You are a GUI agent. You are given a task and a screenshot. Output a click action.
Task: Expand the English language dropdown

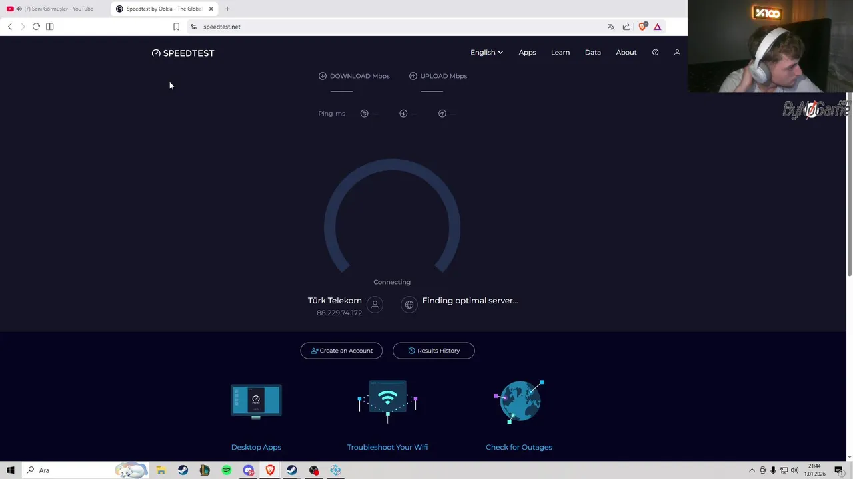(x=486, y=52)
